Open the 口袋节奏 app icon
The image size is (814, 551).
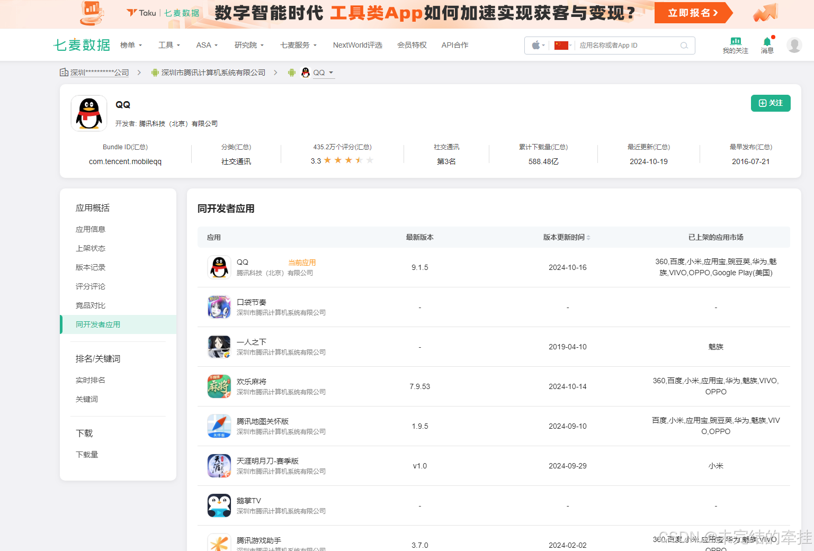click(x=219, y=307)
